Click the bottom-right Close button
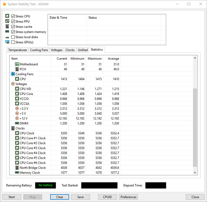This screenshot has width=207, height=202. 195,197
